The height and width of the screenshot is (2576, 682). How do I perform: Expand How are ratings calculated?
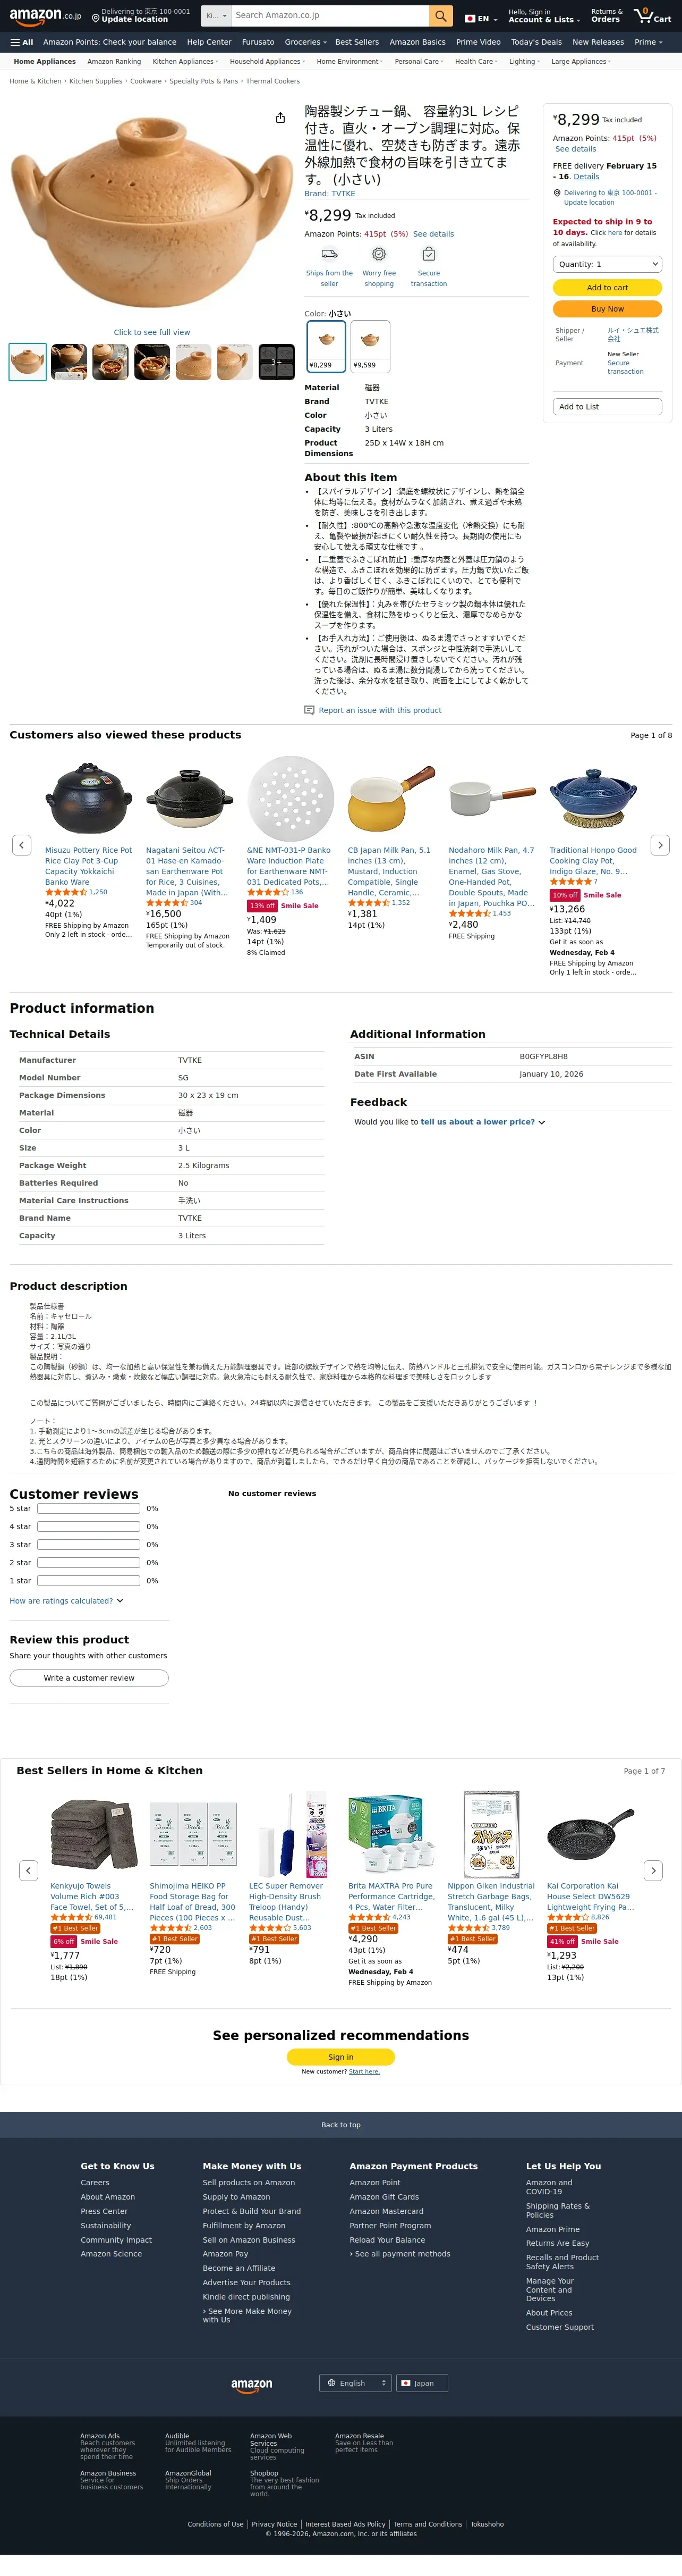[66, 1601]
